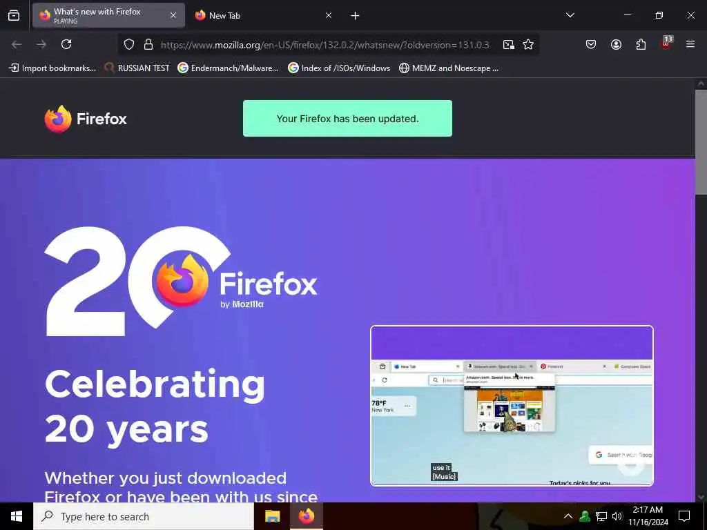Open uBlock extension with badge 13
Screen dimensions: 707x530
click(x=666, y=43)
